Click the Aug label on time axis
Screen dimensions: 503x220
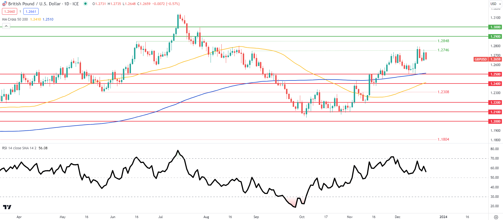(x=206, y=217)
